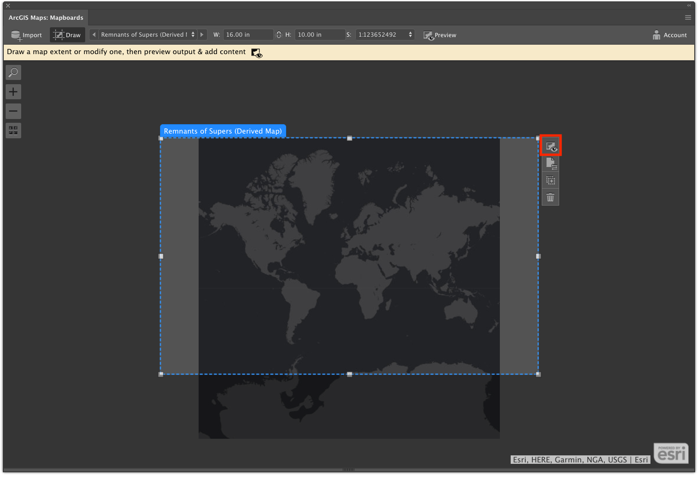Click the preview icon in the hint bar

point(257,53)
